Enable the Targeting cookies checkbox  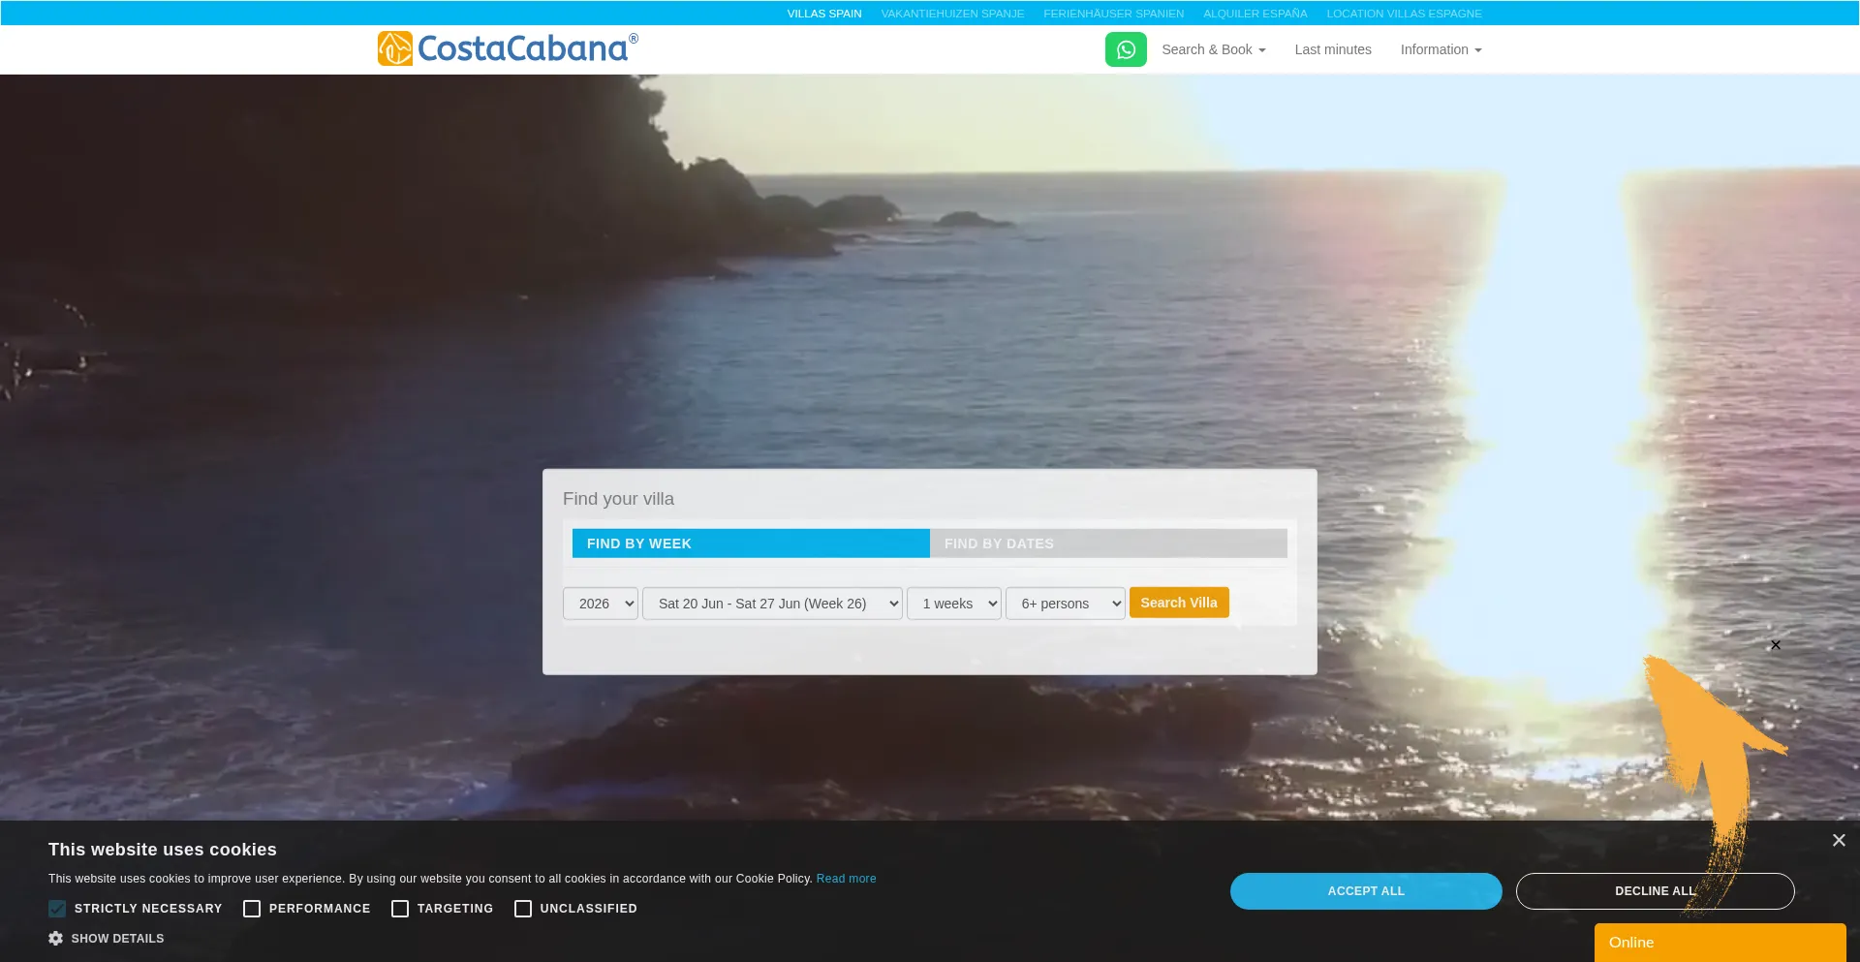pos(400,909)
